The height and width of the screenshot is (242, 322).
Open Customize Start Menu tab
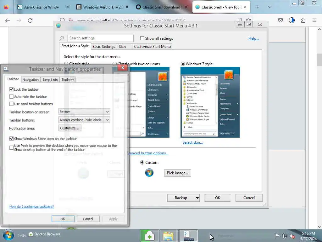152,47
